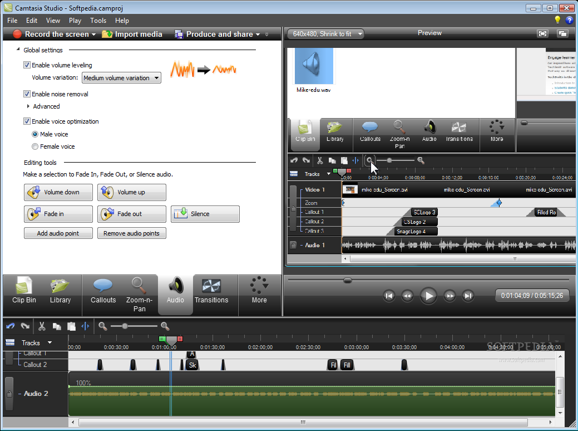Click the track view icon left of Tracks
Screen dimensions: 578x431
10,342
